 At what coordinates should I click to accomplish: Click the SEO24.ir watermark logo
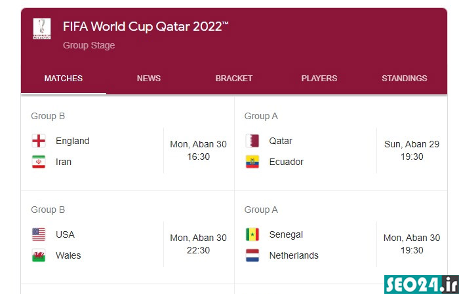point(421,284)
